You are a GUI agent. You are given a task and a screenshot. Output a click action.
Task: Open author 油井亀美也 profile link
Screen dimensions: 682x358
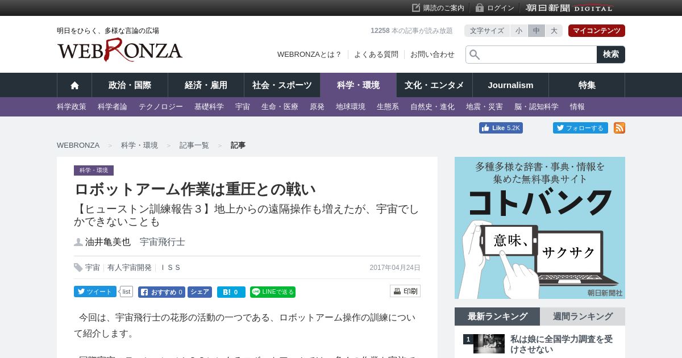pos(108,242)
